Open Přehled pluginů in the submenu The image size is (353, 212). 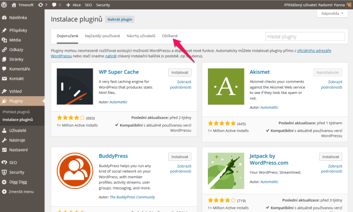point(16,112)
